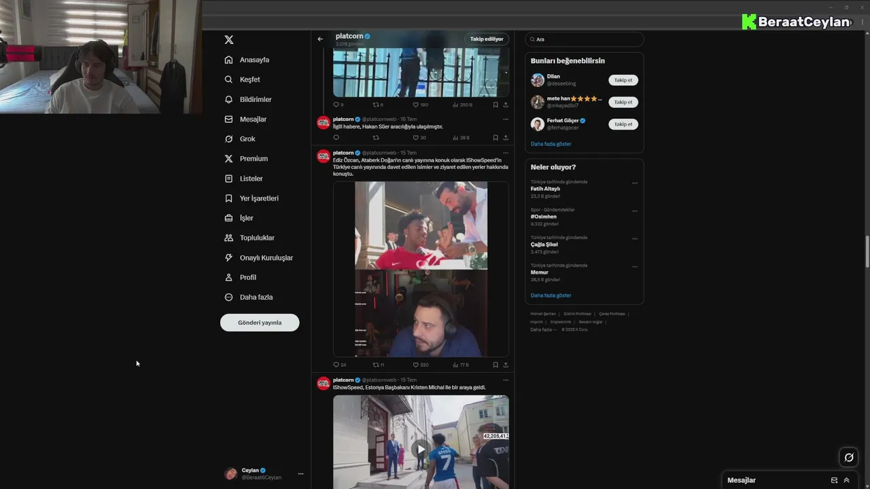Click the X logo in the sidebar
The width and height of the screenshot is (870, 489).
229,40
